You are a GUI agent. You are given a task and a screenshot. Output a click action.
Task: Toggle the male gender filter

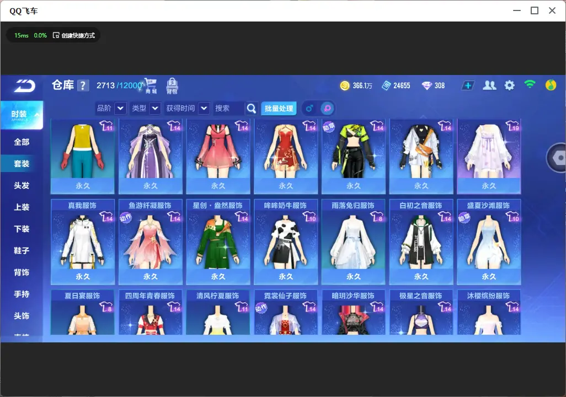[309, 108]
